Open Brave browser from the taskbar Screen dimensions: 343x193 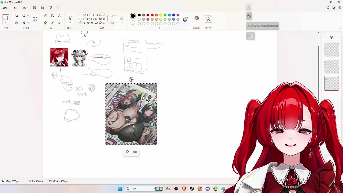click(x=184, y=189)
